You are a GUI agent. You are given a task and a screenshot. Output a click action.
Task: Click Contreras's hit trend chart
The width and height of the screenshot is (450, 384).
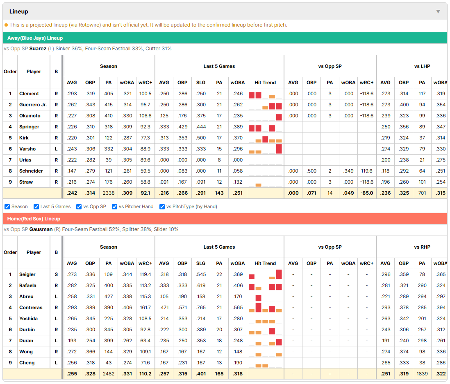coord(265,308)
